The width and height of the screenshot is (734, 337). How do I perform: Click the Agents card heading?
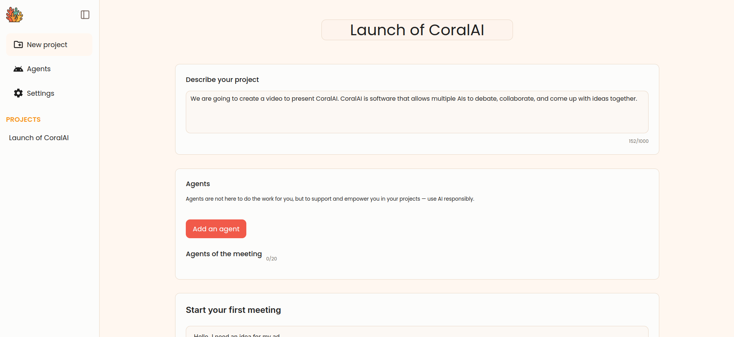click(198, 184)
